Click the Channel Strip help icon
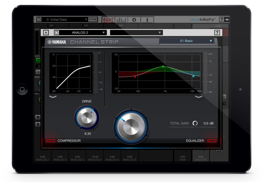262x182 pixels. [x=217, y=32]
